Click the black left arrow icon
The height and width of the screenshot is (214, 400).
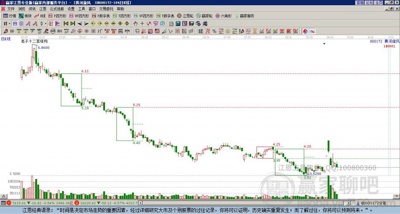coord(80,24)
